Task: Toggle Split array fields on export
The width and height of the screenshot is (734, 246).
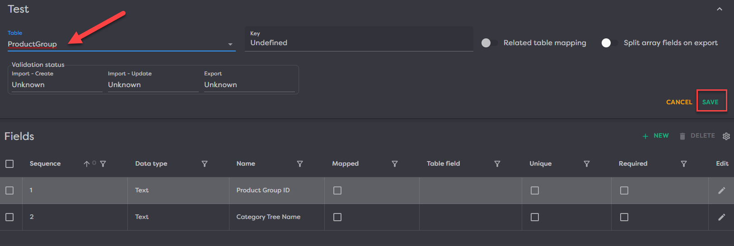Action: [609, 43]
